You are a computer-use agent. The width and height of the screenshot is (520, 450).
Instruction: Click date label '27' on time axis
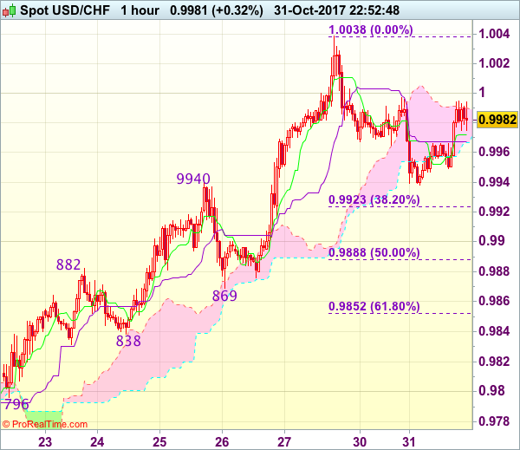[x=284, y=442]
